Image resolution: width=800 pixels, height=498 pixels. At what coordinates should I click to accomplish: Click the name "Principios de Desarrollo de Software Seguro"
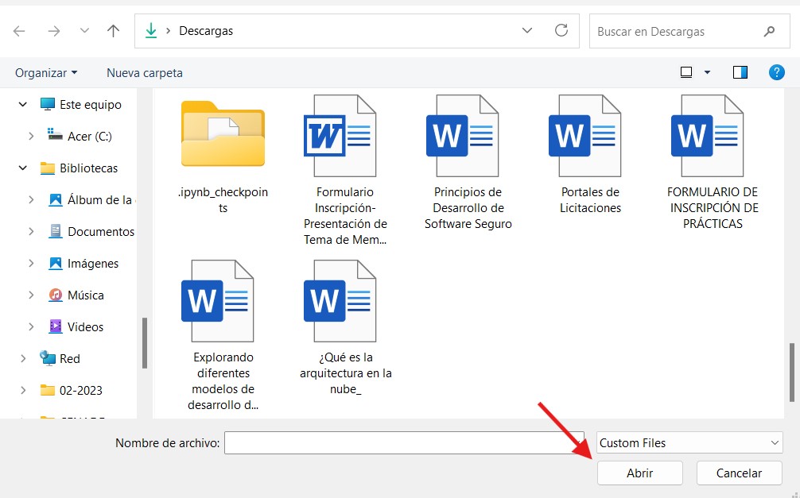pyautogui.click(x=468, y=208)
